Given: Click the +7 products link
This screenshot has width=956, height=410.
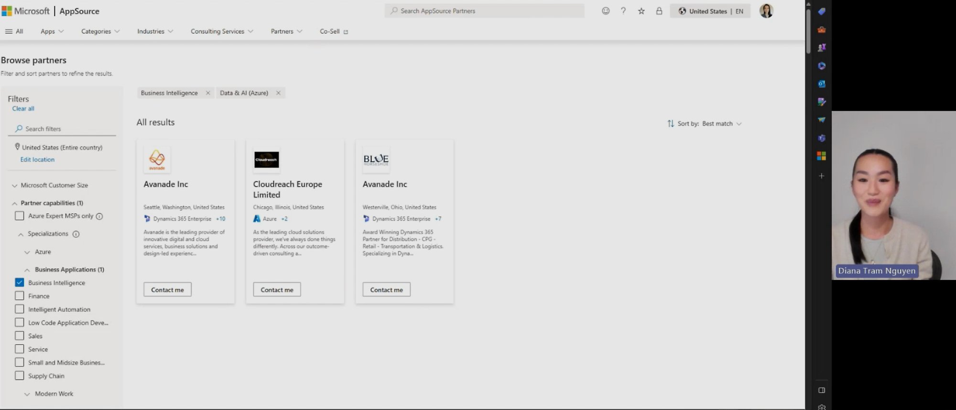Looking at the screenshot, I should point(438,219).
